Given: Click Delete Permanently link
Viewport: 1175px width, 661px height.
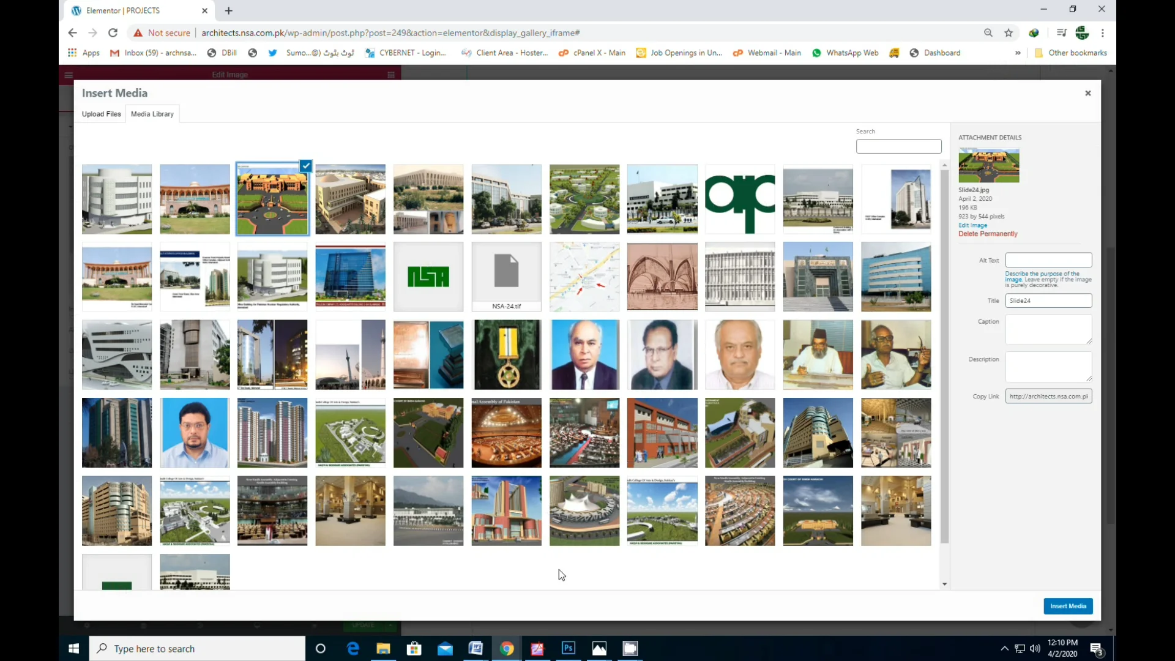Looking at the screenshot, I should (x=988, y=234).
